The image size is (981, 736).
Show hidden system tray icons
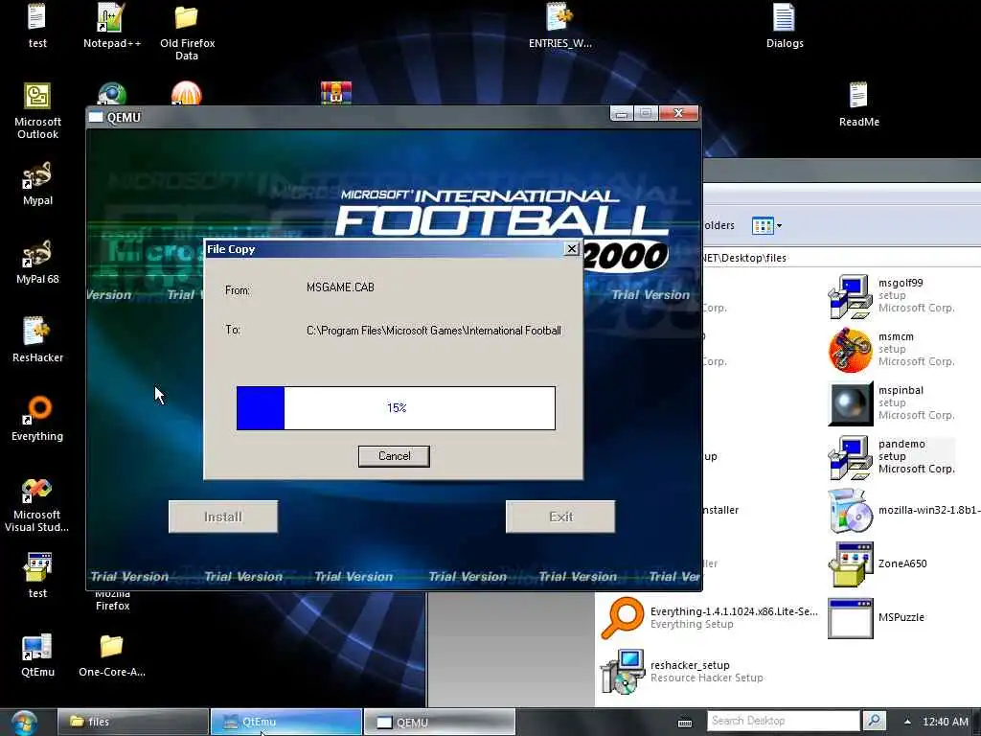(907, 722)
